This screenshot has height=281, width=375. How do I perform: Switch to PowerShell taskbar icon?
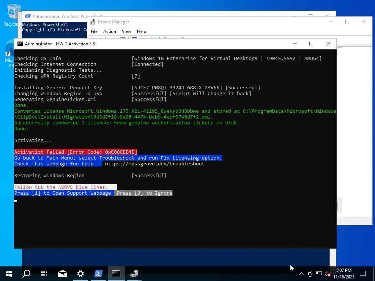click(98, 274)
